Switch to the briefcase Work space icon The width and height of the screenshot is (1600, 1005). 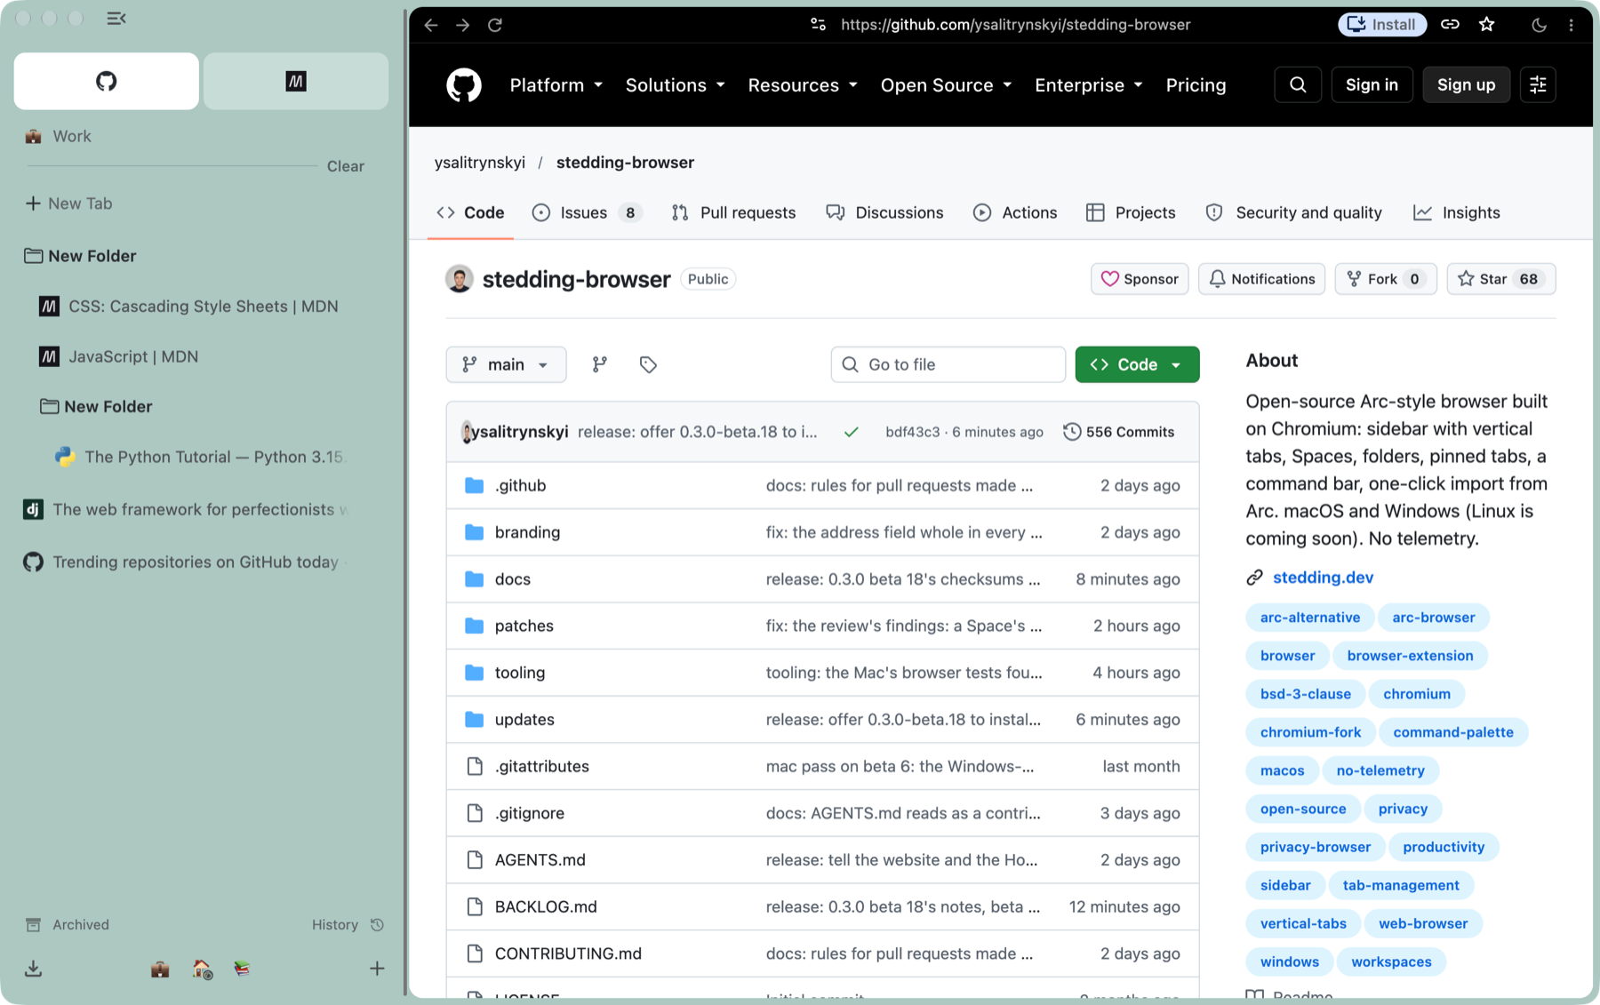pos(160,969)
